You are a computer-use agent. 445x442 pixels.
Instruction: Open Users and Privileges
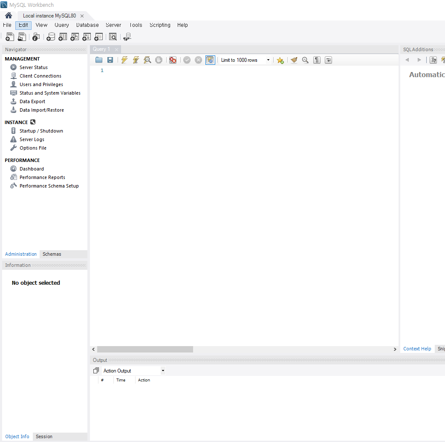(x=41, y=84)
